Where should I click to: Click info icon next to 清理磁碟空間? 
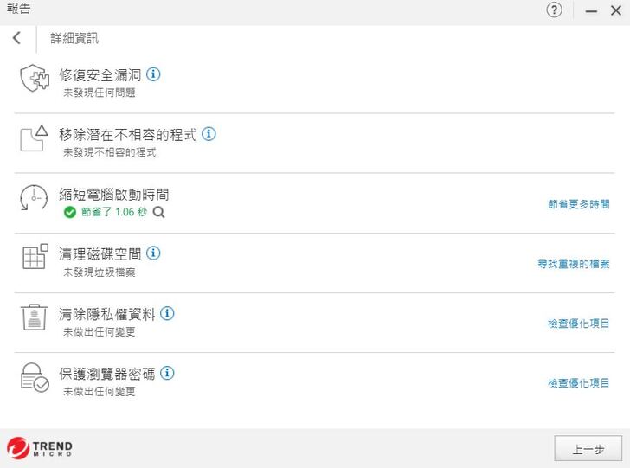[x=153, y=253]
